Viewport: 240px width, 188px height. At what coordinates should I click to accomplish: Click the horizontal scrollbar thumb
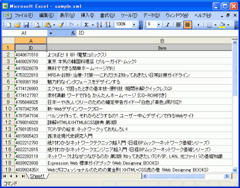coord(176,176)
